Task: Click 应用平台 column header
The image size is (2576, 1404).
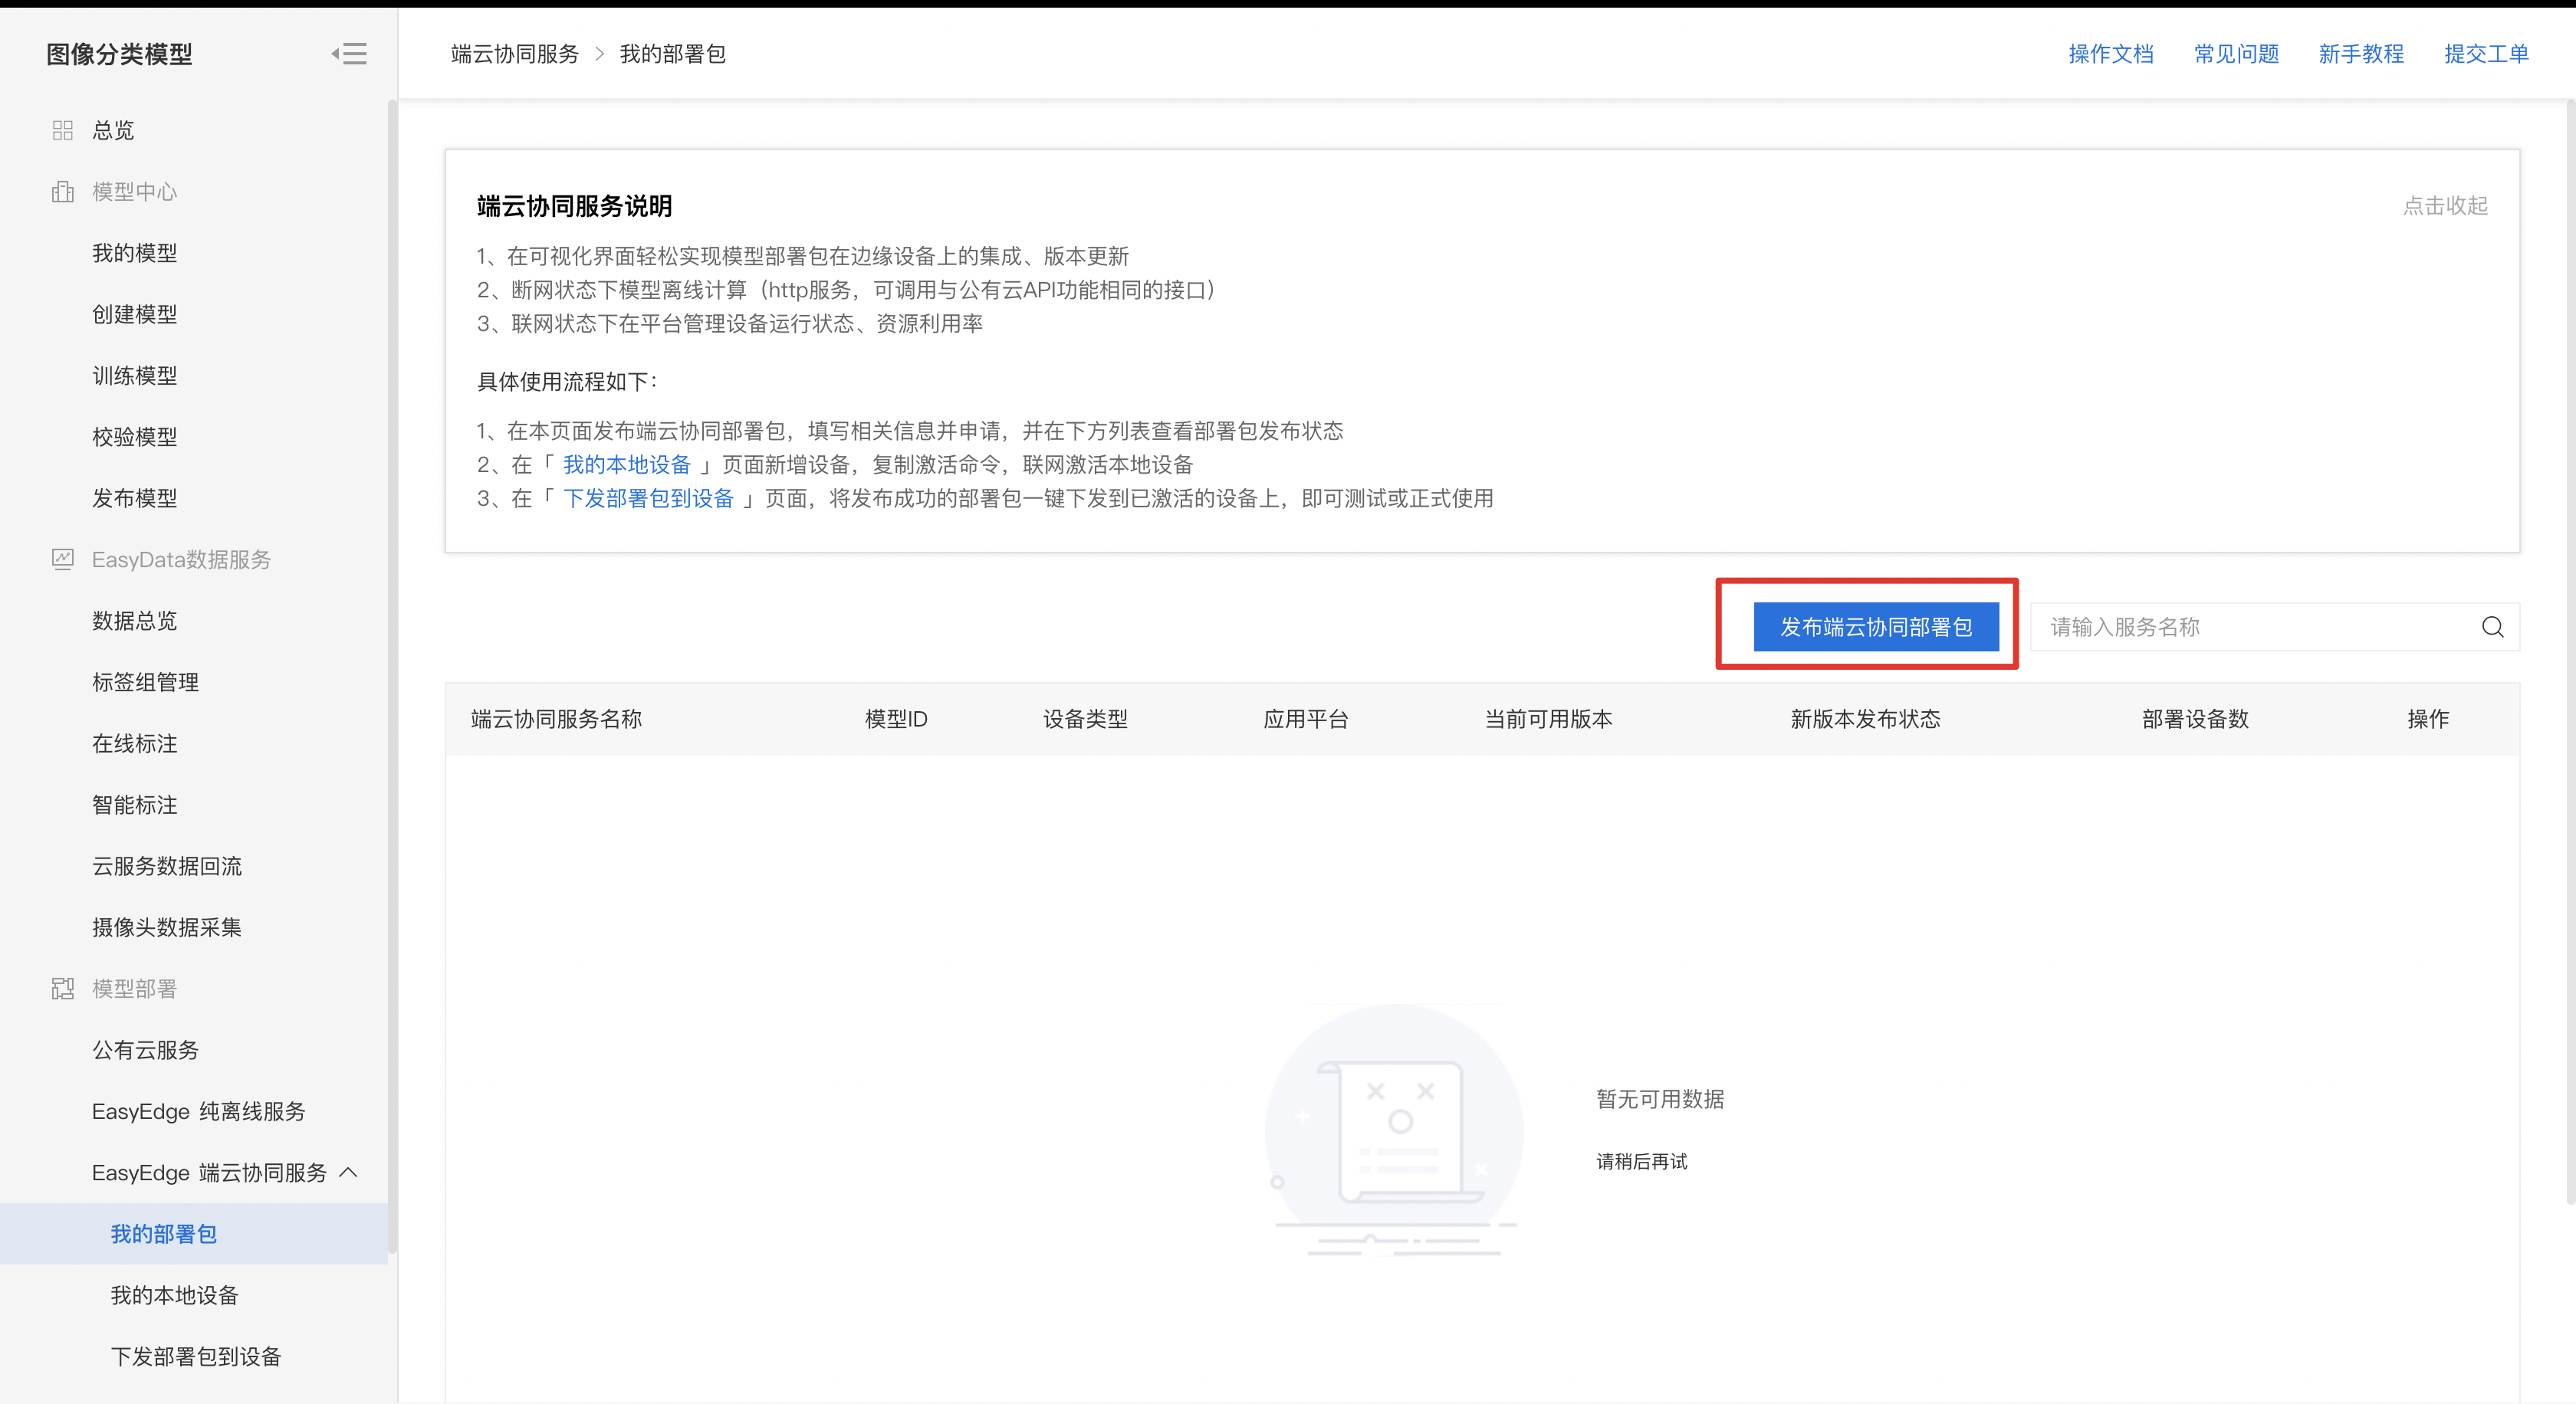Action: coord(1306,719)
